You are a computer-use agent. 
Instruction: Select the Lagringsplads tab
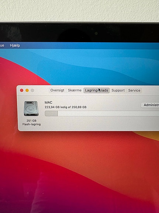[97, 90]
